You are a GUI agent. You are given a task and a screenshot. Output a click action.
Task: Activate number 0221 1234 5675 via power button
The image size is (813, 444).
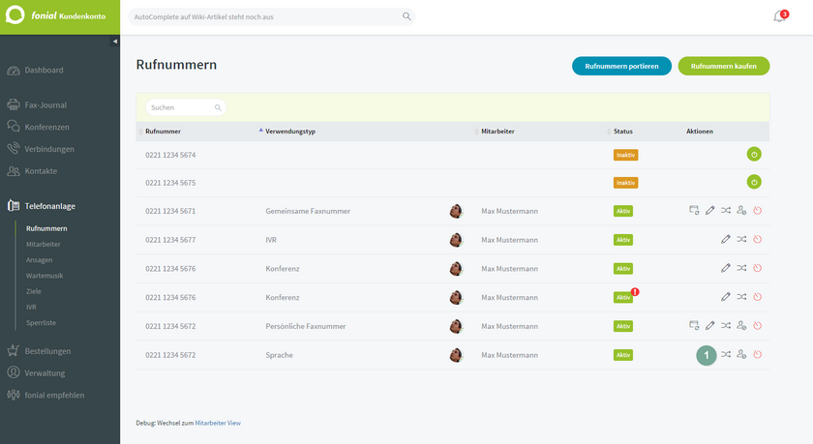click(754, 182)
